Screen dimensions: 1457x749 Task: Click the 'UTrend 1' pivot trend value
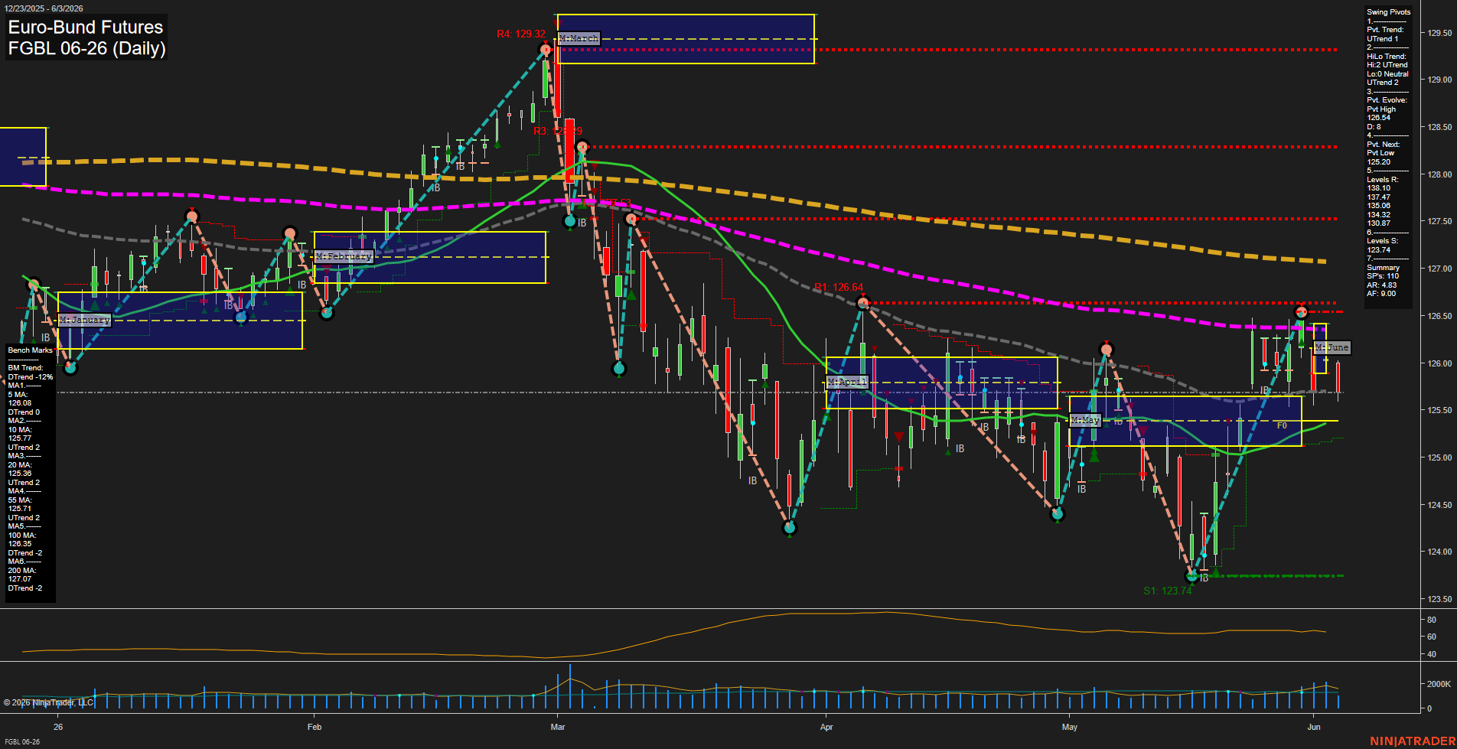(x=1382, y=39)
